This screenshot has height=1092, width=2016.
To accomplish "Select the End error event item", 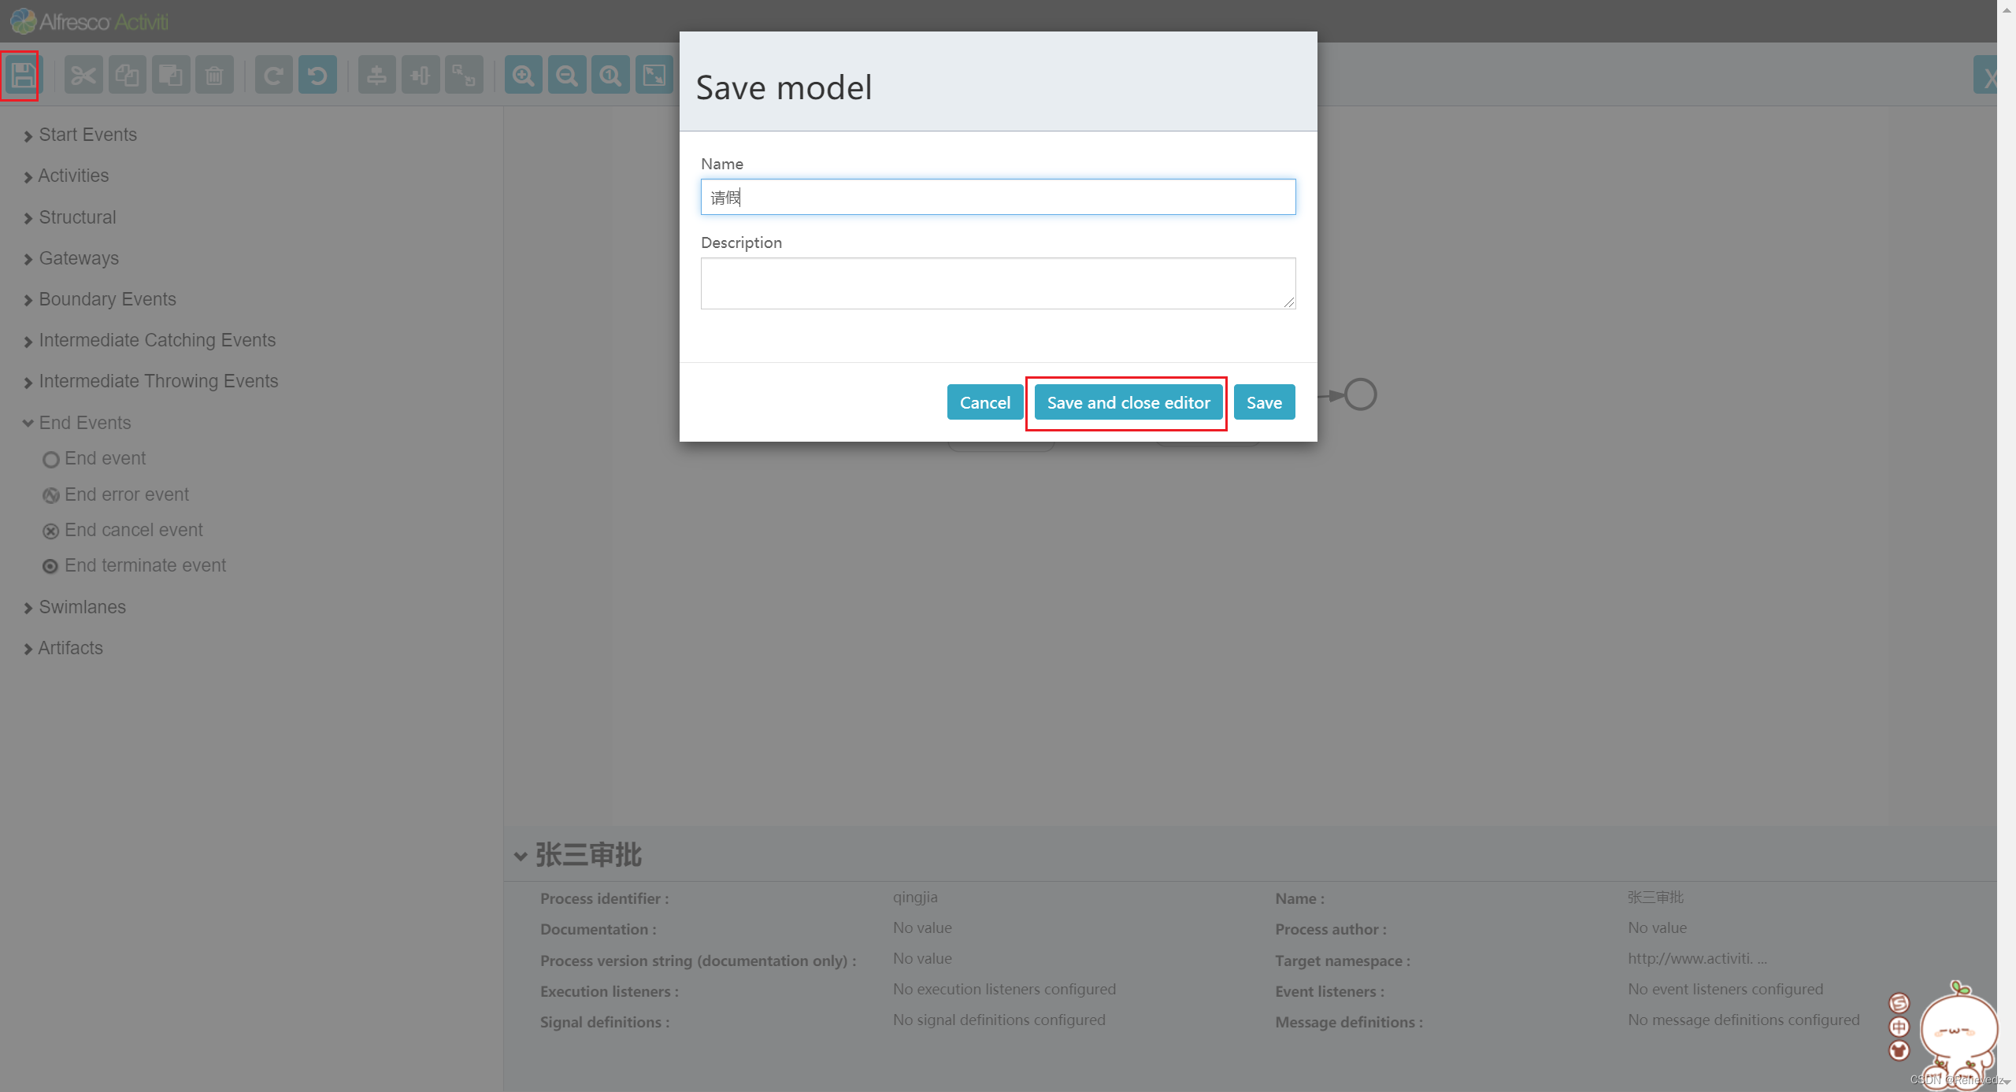I will tap(126, 494).
